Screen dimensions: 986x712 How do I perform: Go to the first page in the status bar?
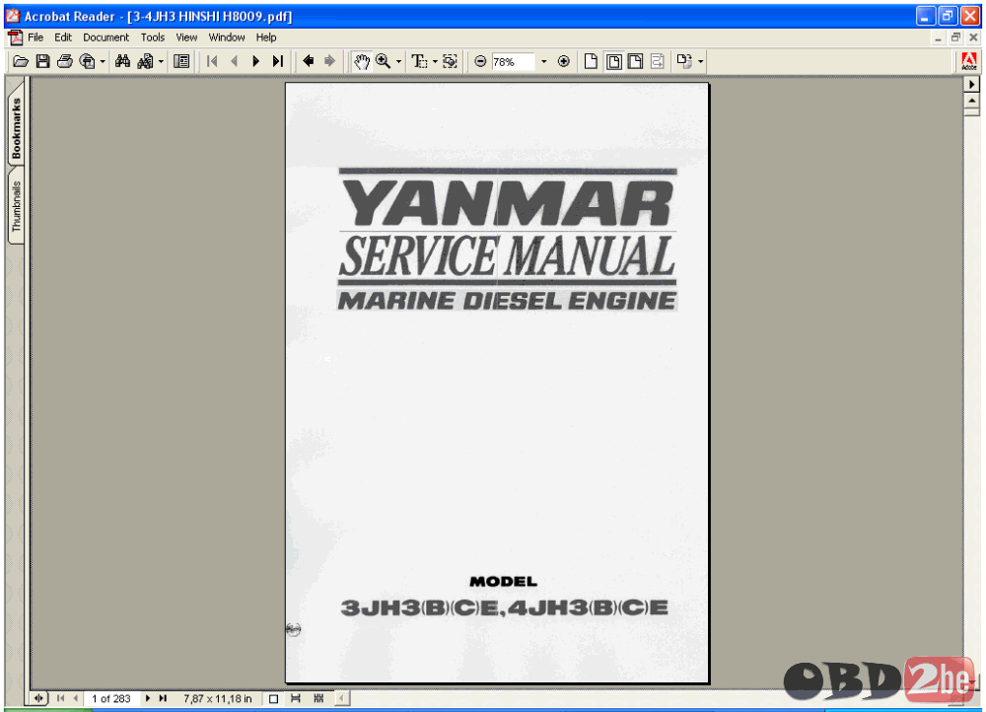pos(60,698)
